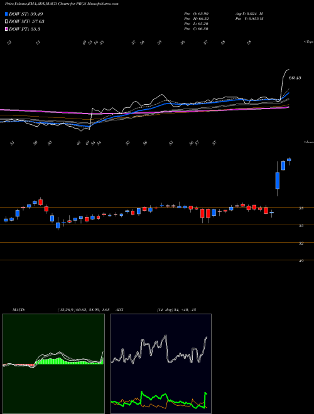Viewport: 314px width, 414px height.
Task: Click the 'Pre C' close price value
Action: (197, 28)
